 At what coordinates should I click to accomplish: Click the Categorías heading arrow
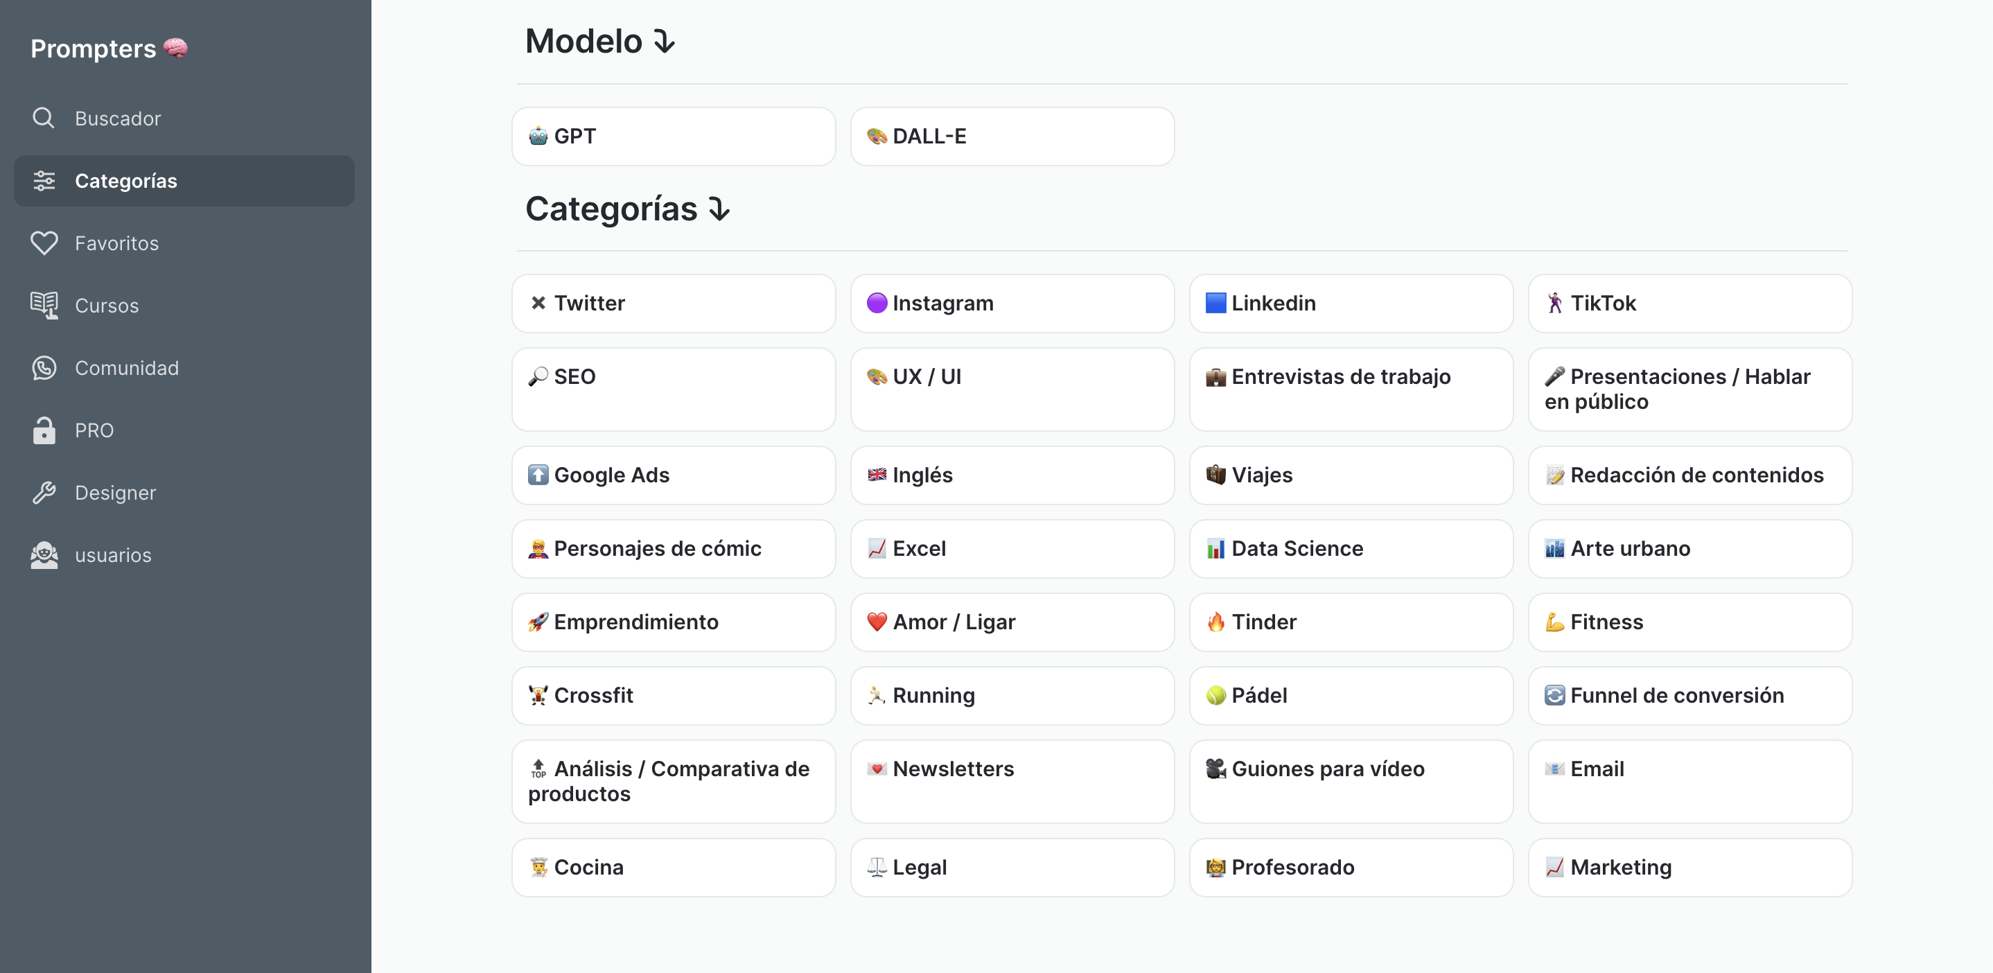[x=719, y=209]
